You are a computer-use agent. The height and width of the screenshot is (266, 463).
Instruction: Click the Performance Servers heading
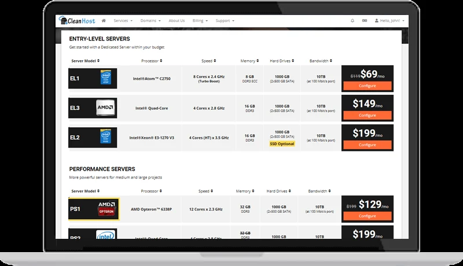click(x=102, y=169)
